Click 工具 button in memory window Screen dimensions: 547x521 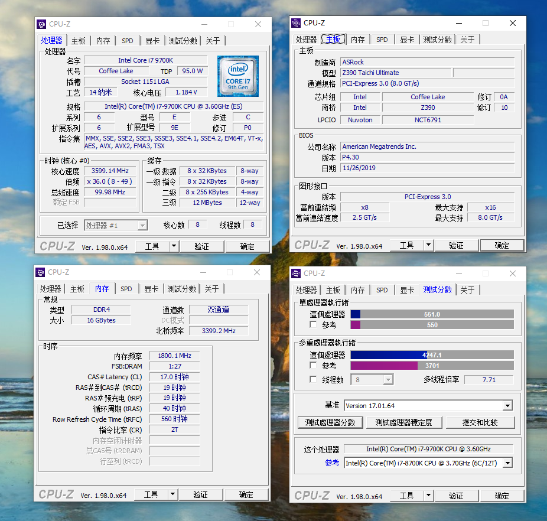151,494
